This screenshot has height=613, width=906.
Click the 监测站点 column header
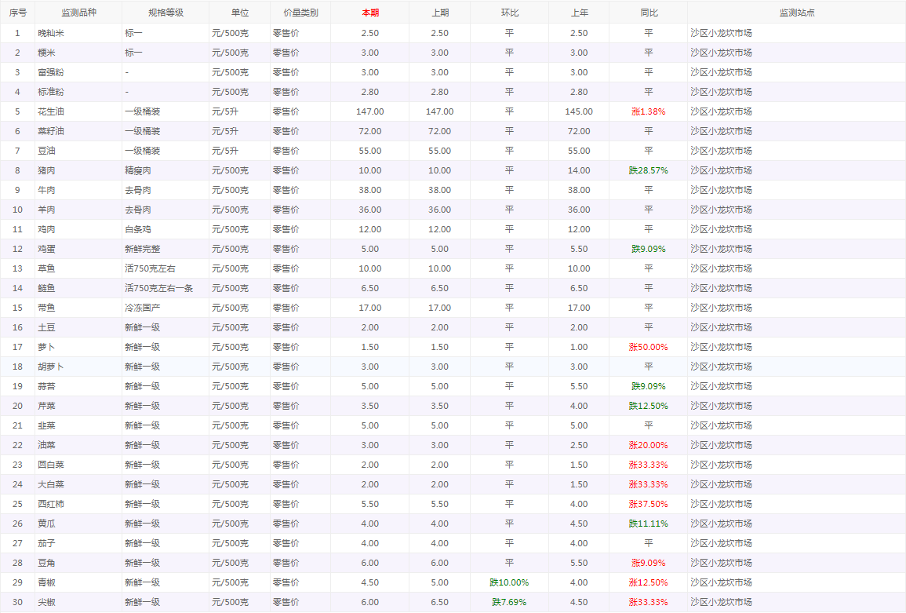[796, 13]
